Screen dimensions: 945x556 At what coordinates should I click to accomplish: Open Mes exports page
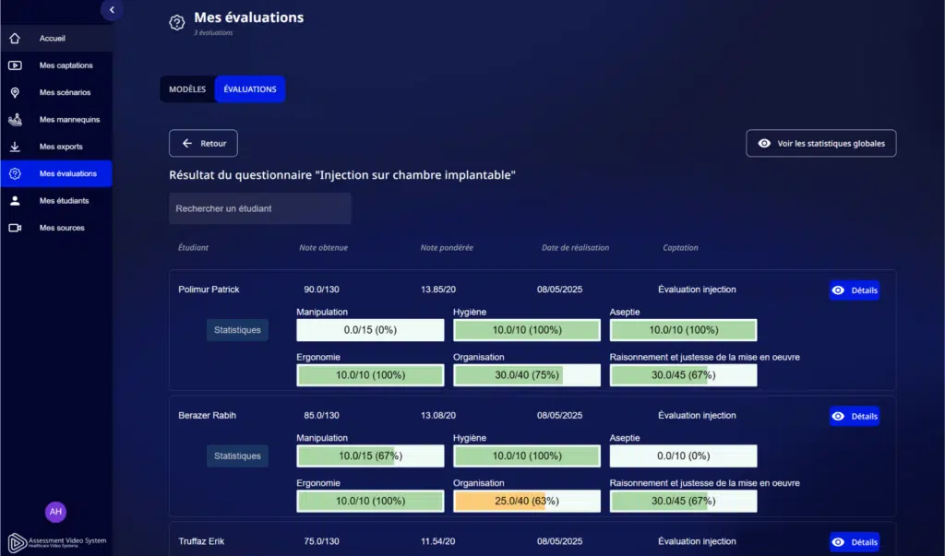(x=61, y=147)
